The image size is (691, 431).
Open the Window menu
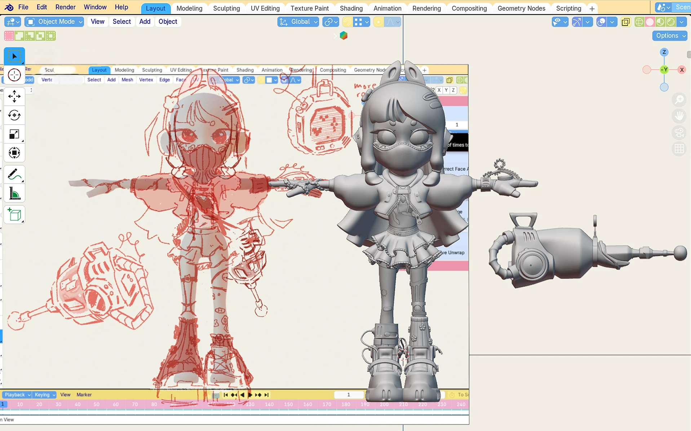[95, 7]
